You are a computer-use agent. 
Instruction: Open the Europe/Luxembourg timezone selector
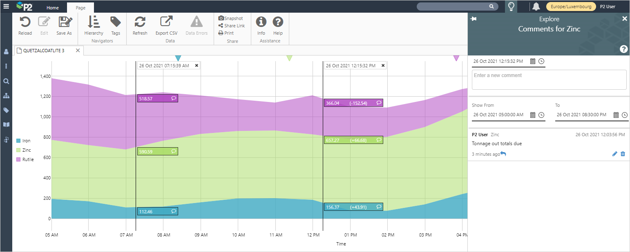pyautogui.click(x=571, y=7)
